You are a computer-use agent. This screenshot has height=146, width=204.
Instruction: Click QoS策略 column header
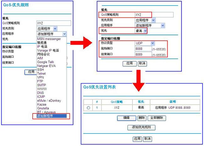pos(117,102)
